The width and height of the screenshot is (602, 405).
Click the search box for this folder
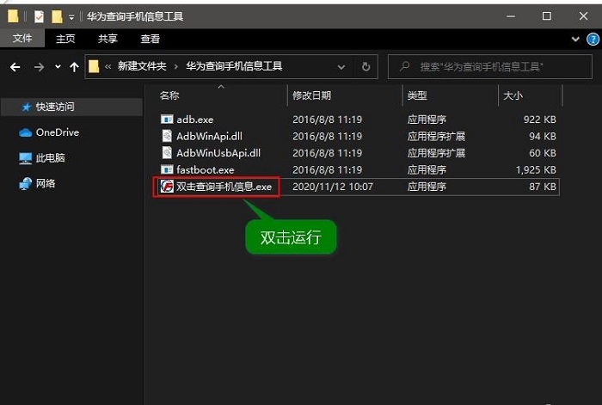click(490, 67)
